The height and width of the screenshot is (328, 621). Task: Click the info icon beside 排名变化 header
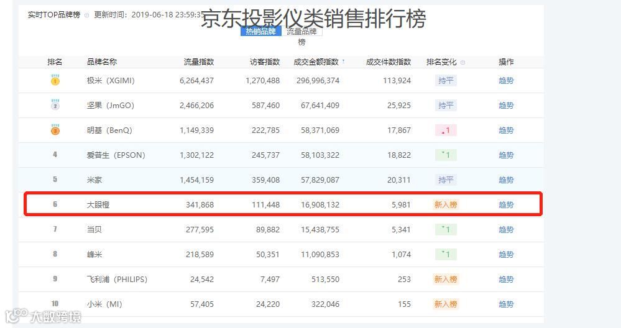pos(462,62)
